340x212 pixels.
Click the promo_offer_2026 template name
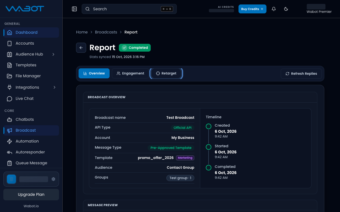156,158
